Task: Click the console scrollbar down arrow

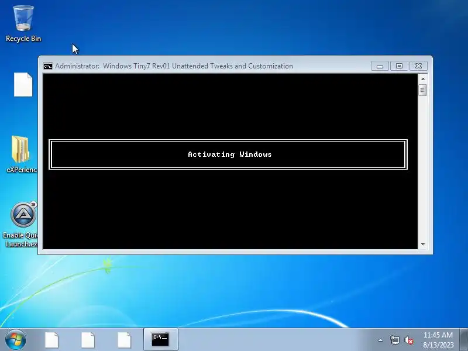Action: click(422, 245)
